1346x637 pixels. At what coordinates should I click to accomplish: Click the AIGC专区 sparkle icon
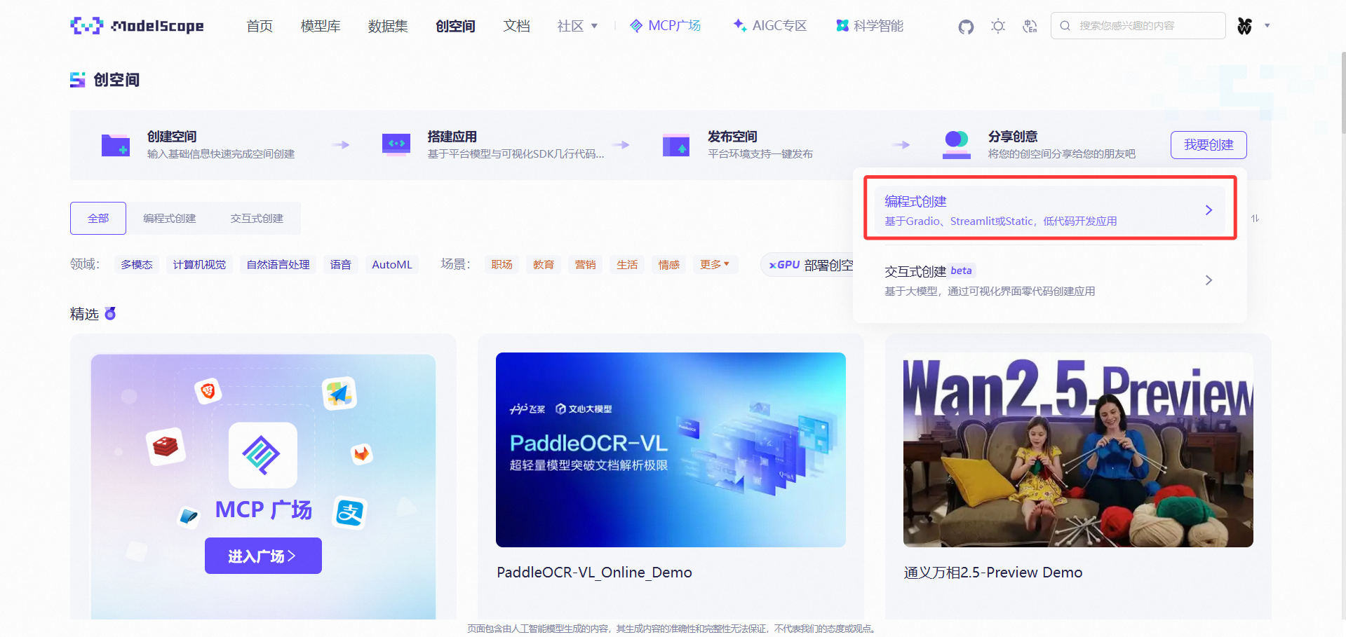point(739,25)
